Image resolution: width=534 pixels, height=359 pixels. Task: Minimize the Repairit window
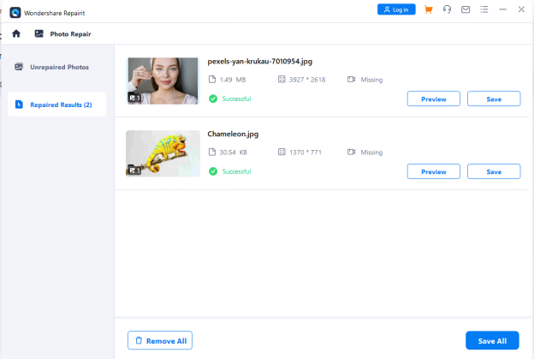coord(502,9)
